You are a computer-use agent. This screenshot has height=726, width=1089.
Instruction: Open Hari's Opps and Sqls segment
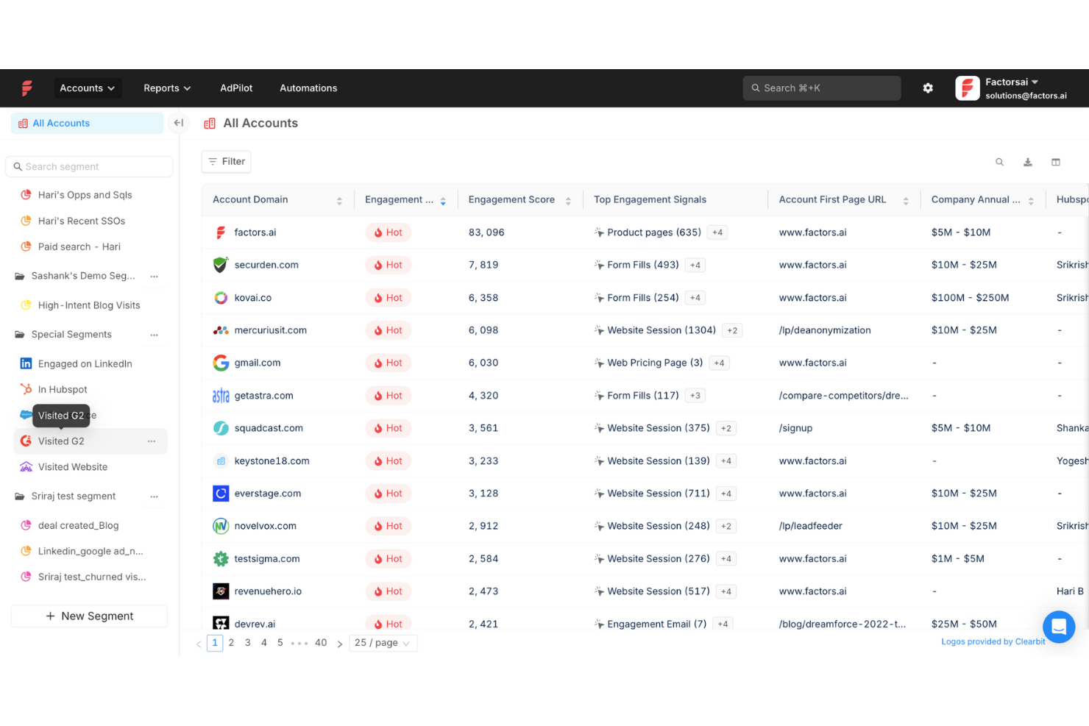pos(85,195)
